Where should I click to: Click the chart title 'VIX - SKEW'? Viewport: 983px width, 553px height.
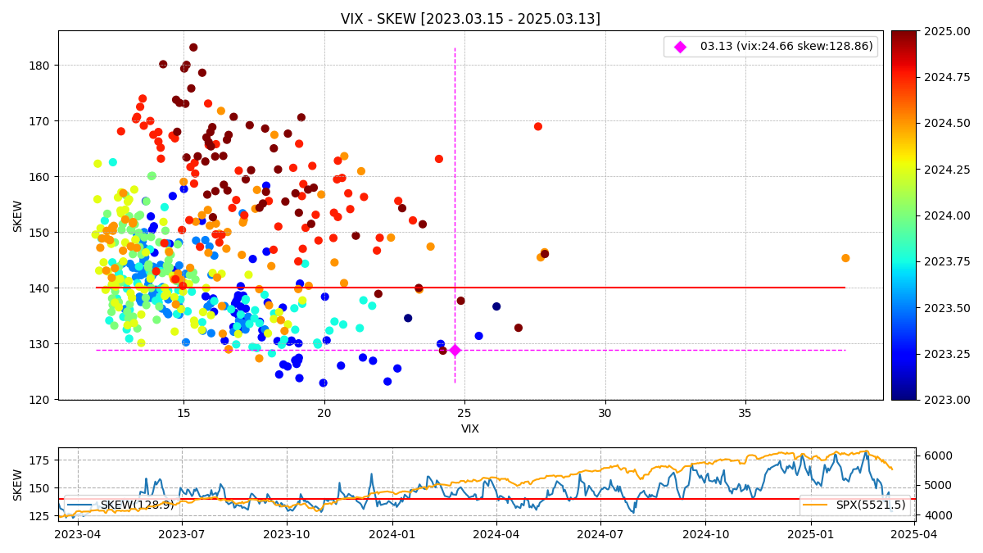tap(470, 19)
